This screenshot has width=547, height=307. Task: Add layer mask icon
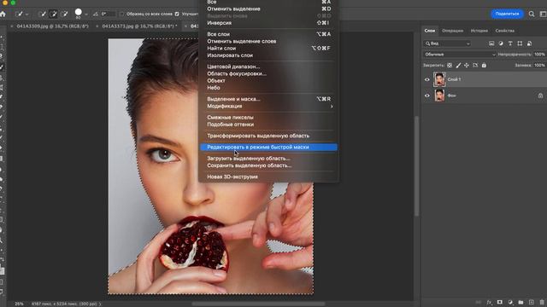click(x=499, y=303)
